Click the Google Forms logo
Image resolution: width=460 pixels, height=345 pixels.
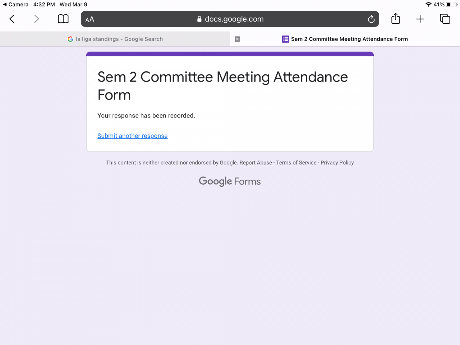230,181
